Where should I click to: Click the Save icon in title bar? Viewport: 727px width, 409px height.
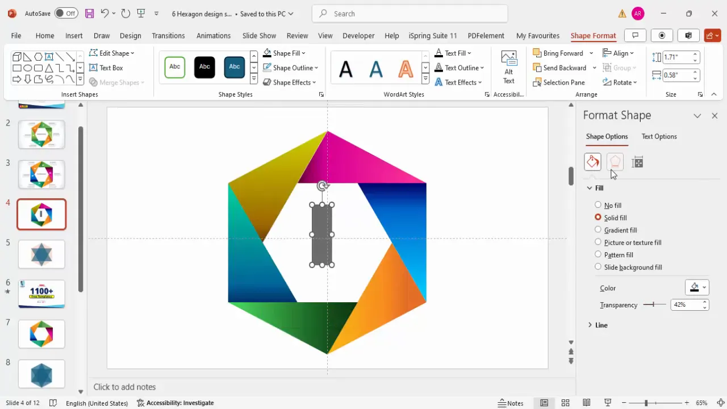(89, 13)
